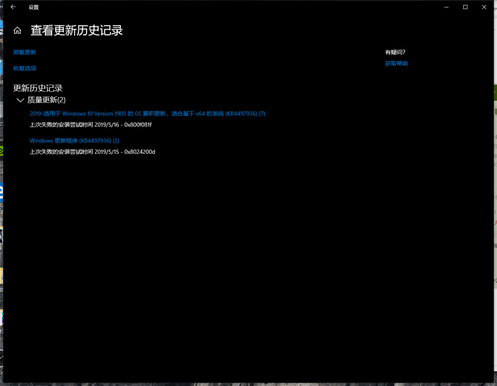This screenshot has height=386, width=497.
Task: Go back using the Settings back arrow
Action: coord(13,7)
